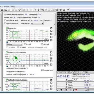Open the 100.0% zoom dropdown
The image size is (94, 94).
point(62,72)
